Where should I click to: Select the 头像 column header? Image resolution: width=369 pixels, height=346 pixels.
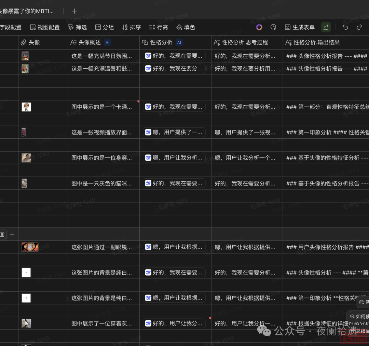tap(43, 42)
